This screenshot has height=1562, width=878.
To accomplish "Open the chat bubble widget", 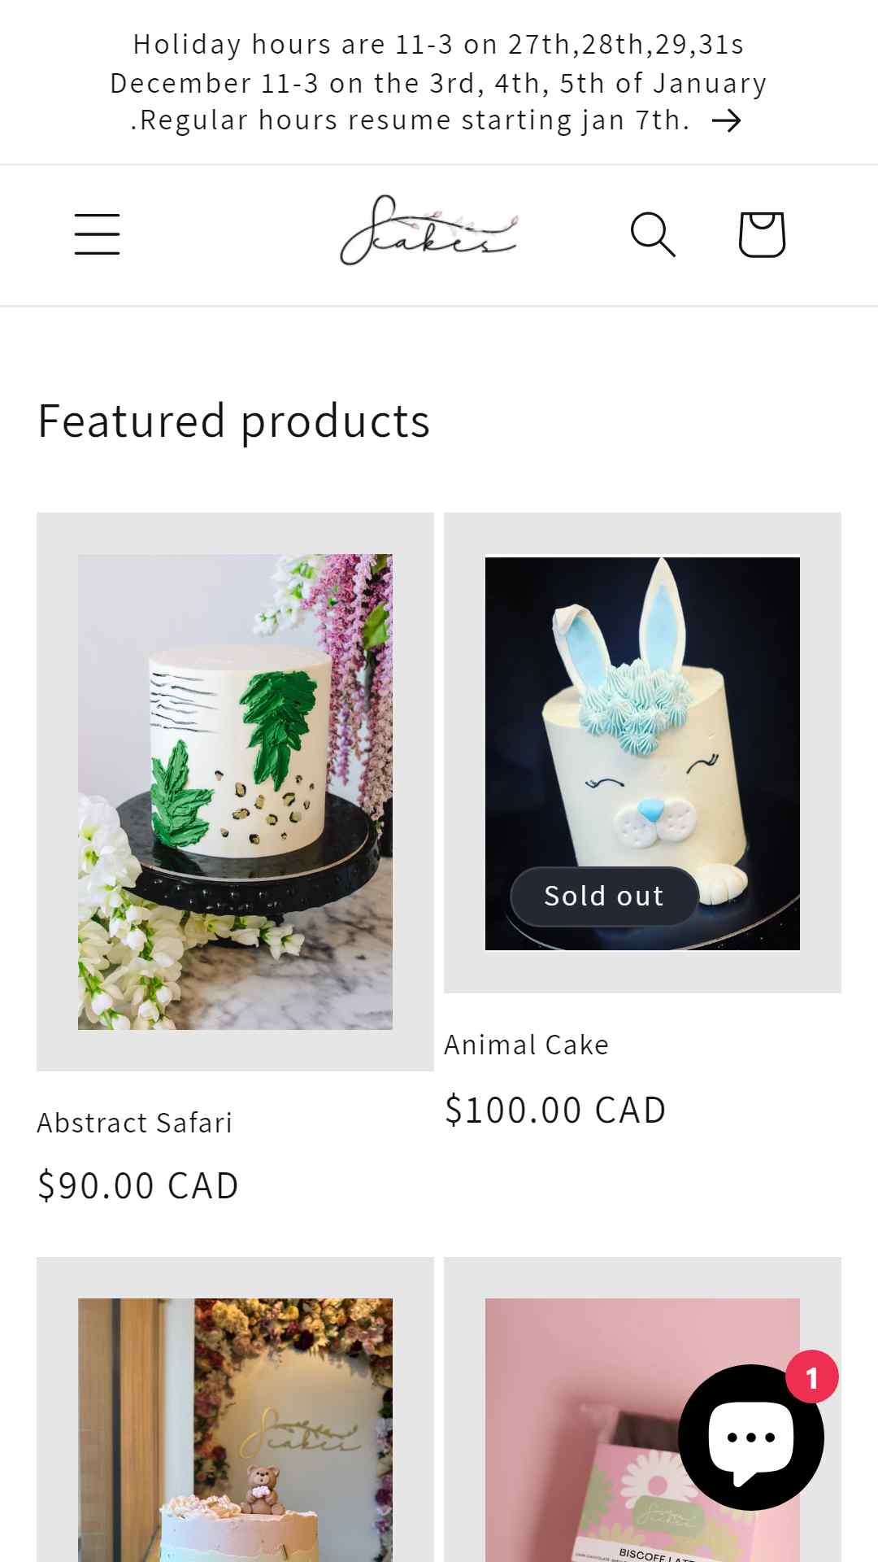I will 751,1438.
